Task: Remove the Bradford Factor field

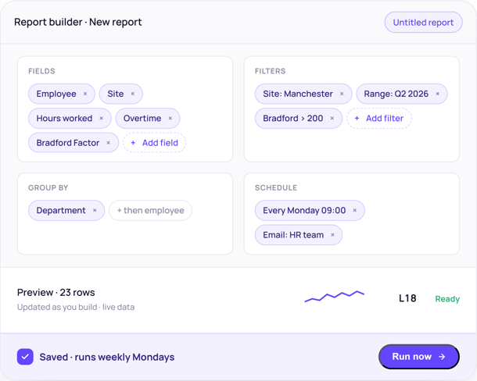Action: click(108, 143)
